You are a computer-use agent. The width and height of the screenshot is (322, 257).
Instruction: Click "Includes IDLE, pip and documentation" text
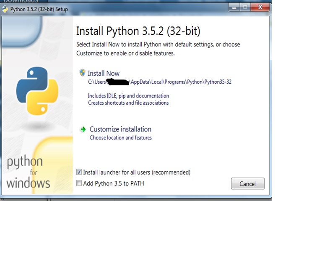128,96
